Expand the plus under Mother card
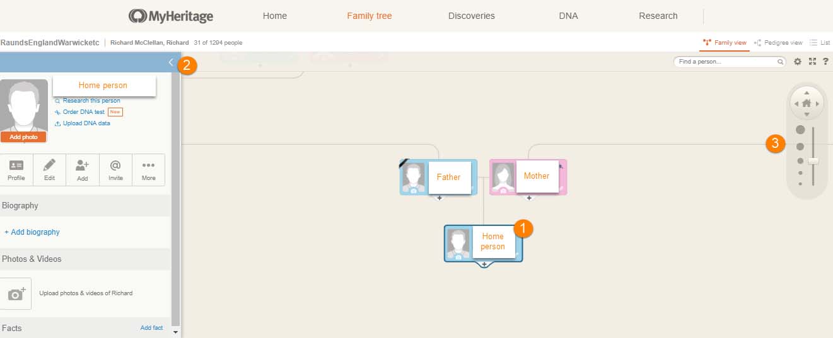The width and height of the screenshot is (833, 338). pos(529,198)
